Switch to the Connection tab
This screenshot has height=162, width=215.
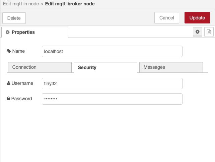(x=40, y=67)
